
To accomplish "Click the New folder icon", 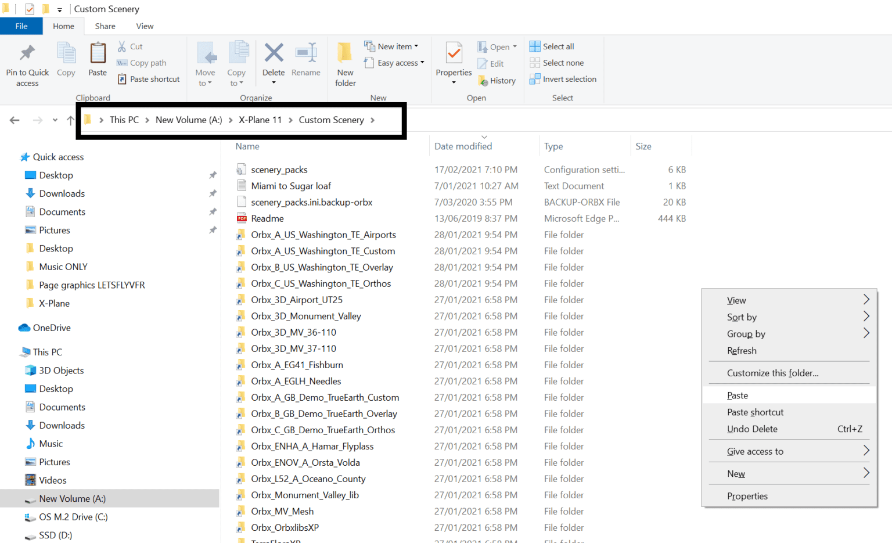I will [x=345, y=53].
